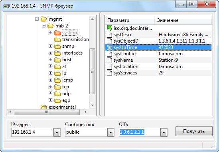Expand the interfaces tree node
This screenshot has width=219, height=152.
(x=50, y=53)
